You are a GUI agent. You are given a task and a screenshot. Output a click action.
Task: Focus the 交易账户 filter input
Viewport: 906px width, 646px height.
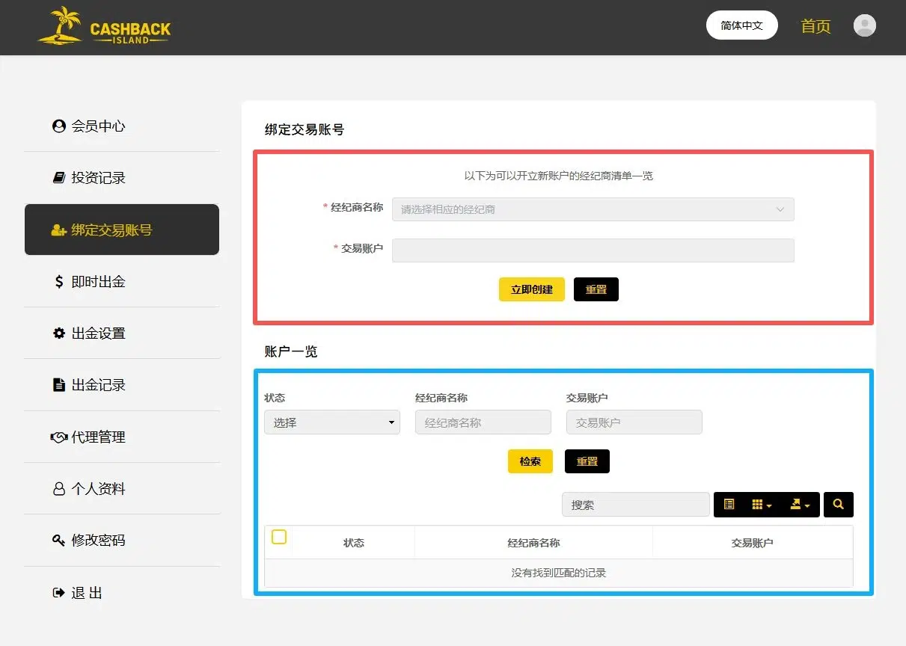point(634,422)
